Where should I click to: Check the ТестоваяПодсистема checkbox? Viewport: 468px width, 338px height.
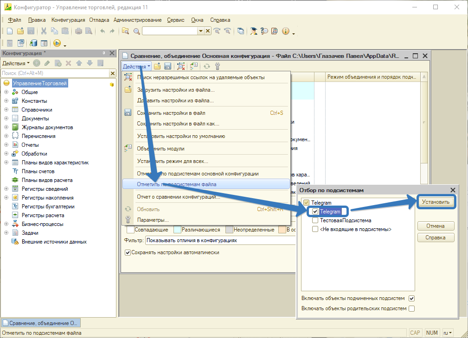tap(315, 220)
